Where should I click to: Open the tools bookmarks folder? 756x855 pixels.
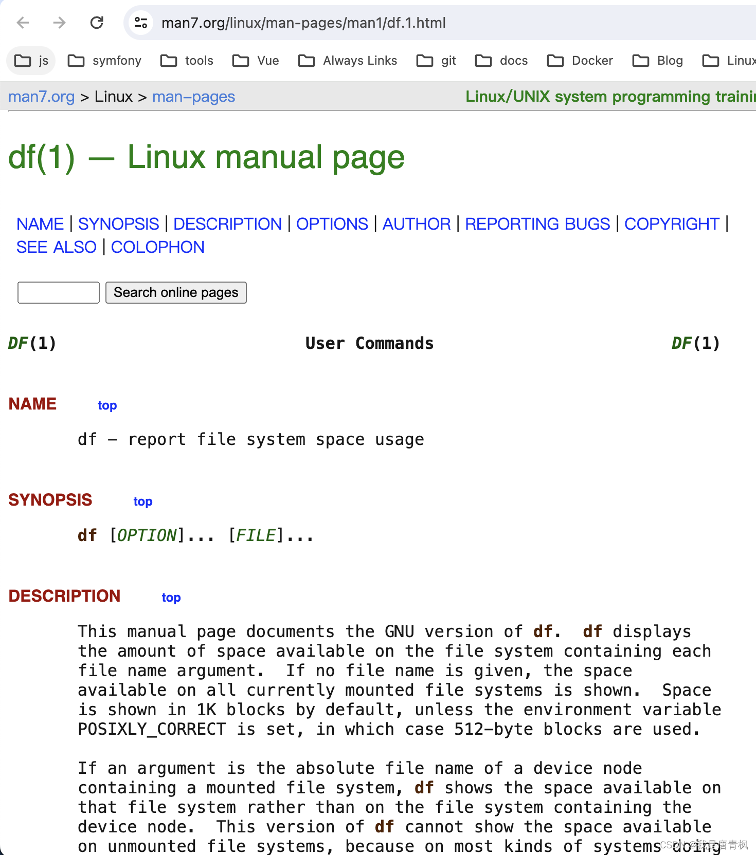[x=187, y=61]
